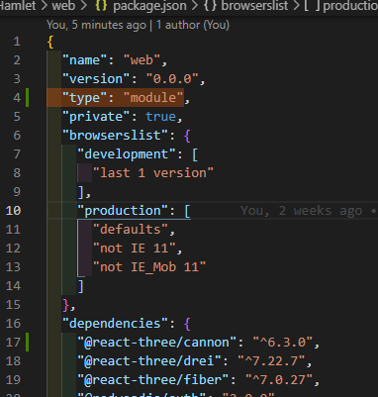Screen dimensions: 378x397
Task: Click line number 1 in gutter
Action: pos(17,42)
